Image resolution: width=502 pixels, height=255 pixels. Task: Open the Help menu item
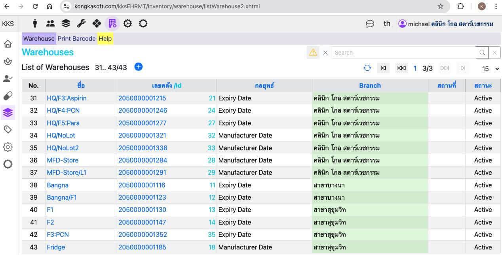click(105, 38)
